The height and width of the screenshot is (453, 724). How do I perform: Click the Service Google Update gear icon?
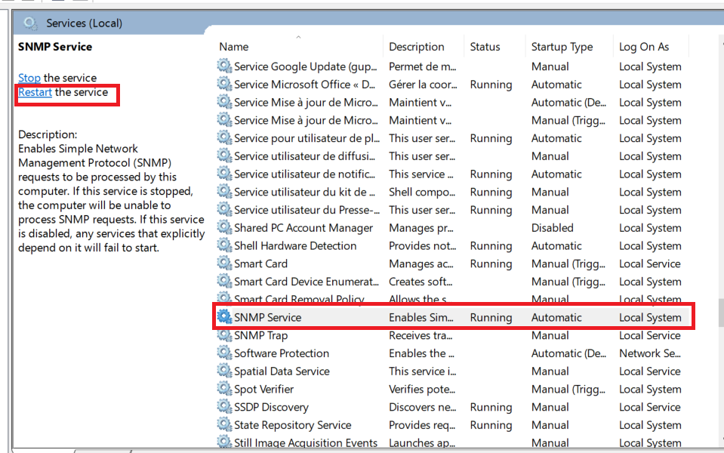click(224, 66)
